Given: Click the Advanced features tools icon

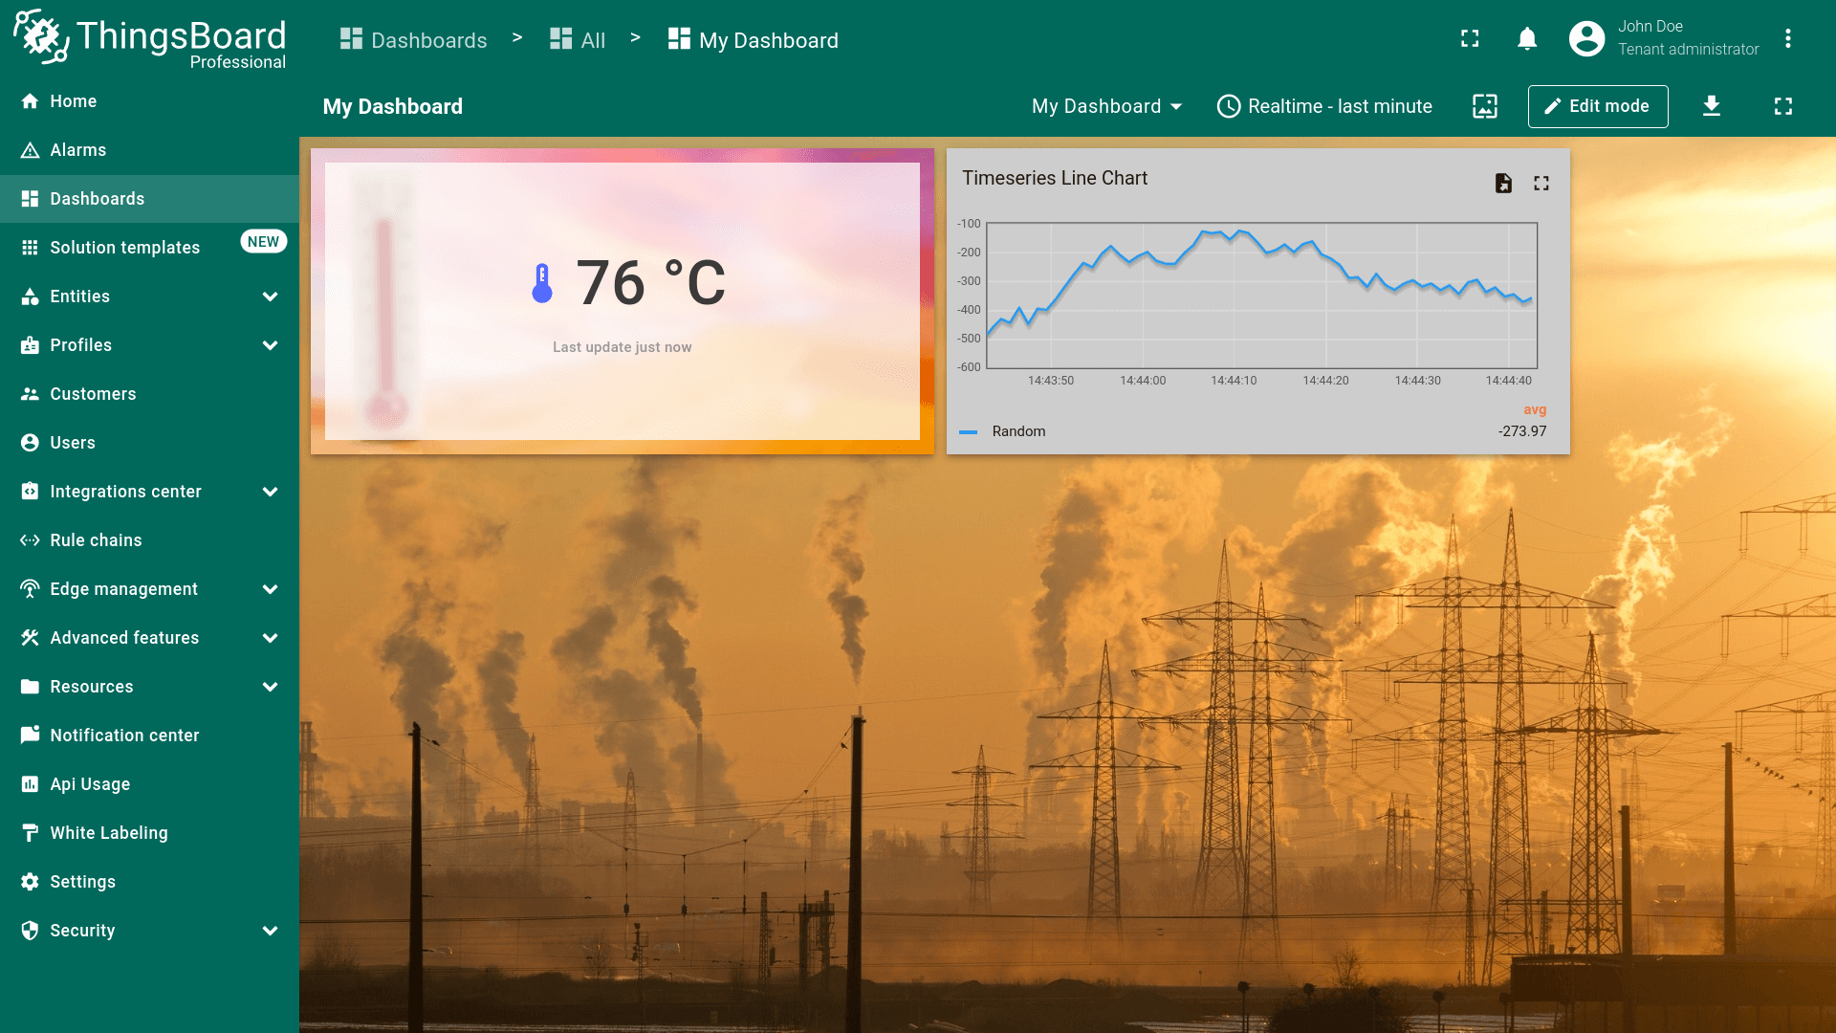Looking at the screenshot, I should coord(30,638).
